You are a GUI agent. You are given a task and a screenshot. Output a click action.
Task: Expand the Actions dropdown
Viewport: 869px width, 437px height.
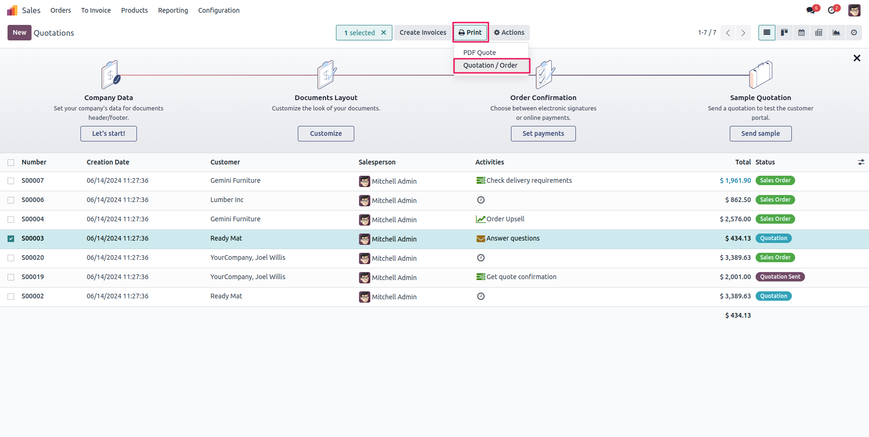[509, 32]
